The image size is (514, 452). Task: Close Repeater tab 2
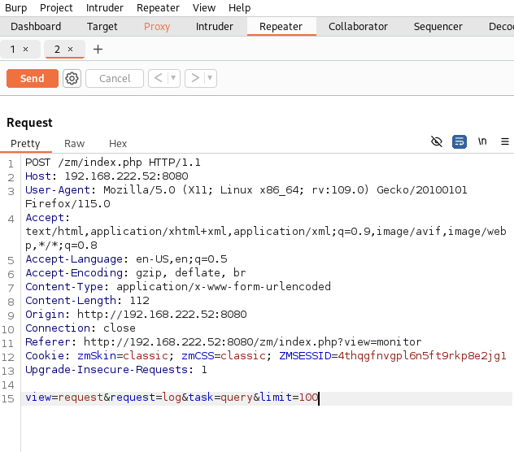71,50
